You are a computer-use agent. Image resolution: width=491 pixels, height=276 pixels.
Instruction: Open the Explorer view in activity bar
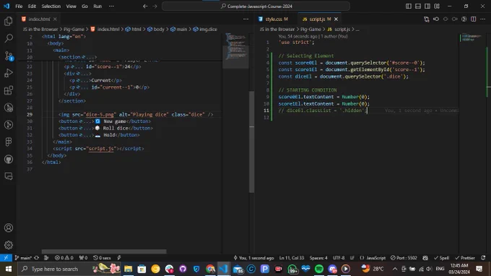click(x=9, y=21)
